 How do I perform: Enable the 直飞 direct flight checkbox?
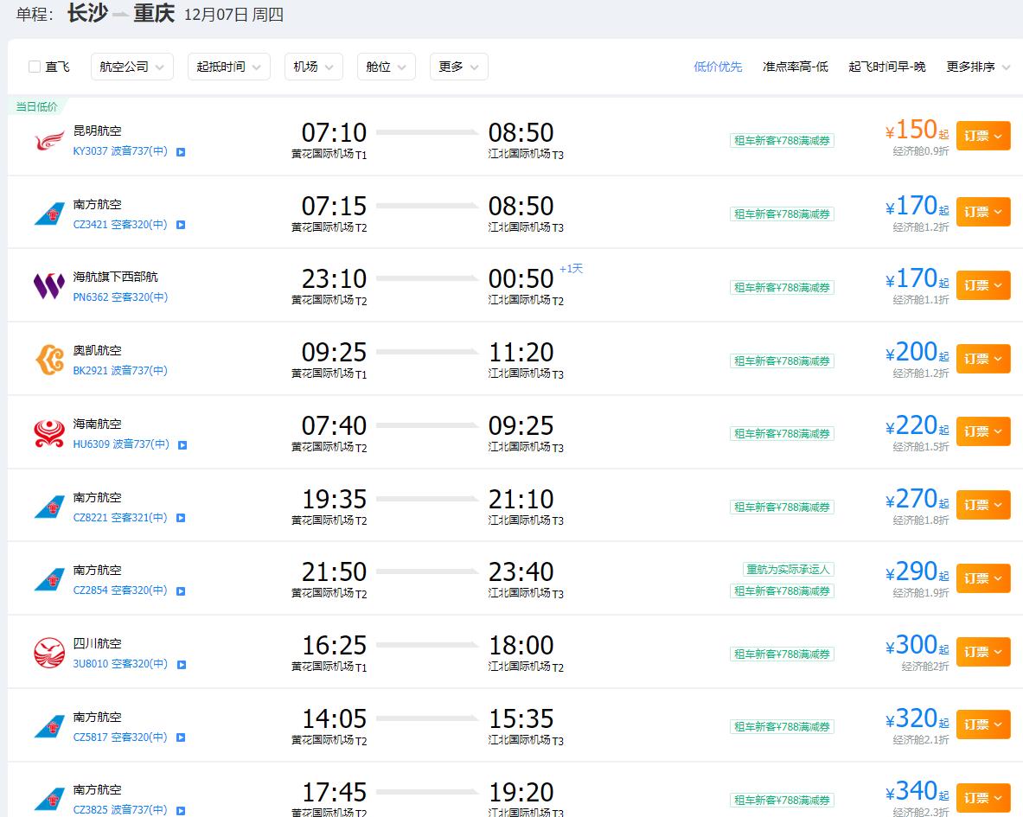35,67
